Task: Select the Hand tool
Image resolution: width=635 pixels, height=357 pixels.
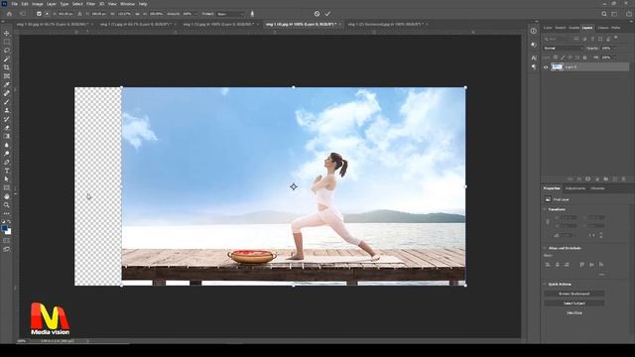Action: (7, 196)
